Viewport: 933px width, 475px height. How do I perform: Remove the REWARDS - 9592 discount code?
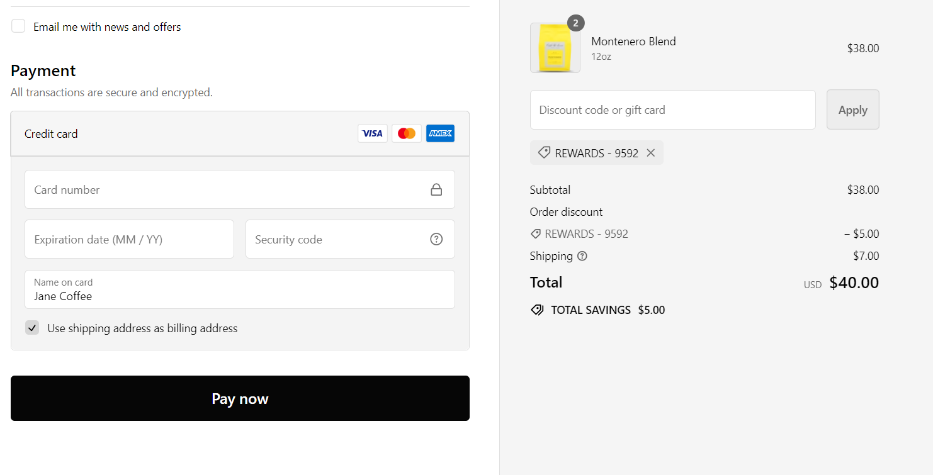click(x=651, y=153)
